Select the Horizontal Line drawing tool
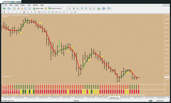 [17, 12]
